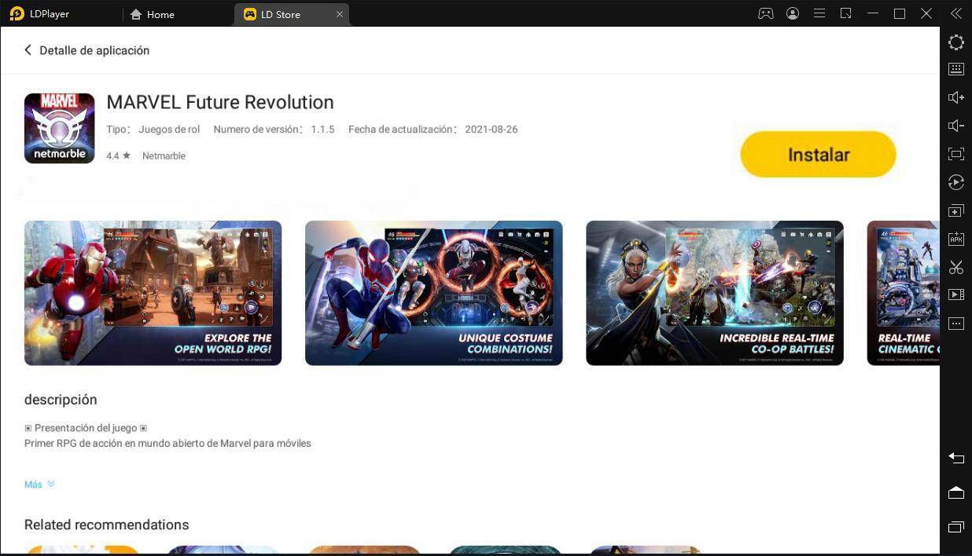Click the yellow Instalar button

[818, 154]
